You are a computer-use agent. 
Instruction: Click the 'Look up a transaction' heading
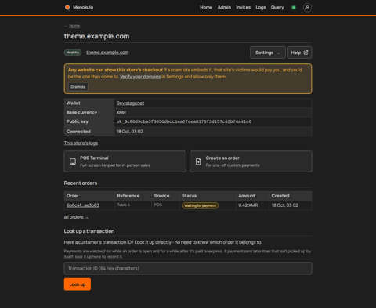click(x=89, y=231)
